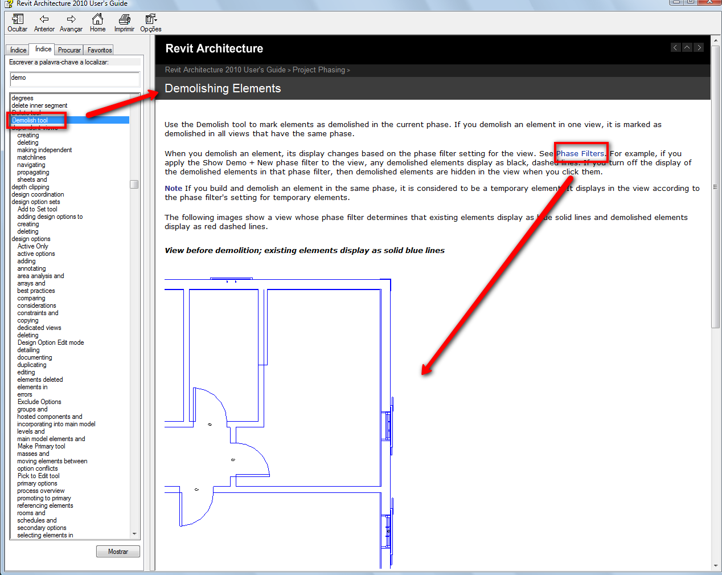The height and width of the screenshot is (575, 722).
Task: Click the index list scroll-down arrow
Action: [134, 534]
